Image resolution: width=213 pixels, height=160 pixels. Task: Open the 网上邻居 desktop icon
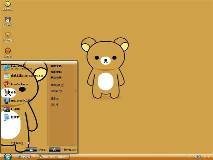click(x=8, y=37)
